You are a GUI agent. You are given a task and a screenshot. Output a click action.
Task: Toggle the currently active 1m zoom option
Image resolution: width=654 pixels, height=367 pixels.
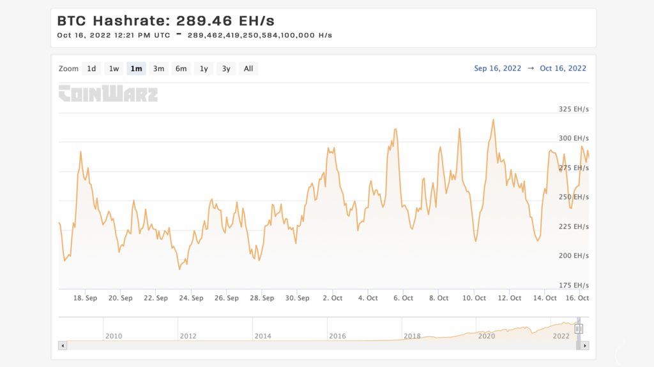coord(136,68)
